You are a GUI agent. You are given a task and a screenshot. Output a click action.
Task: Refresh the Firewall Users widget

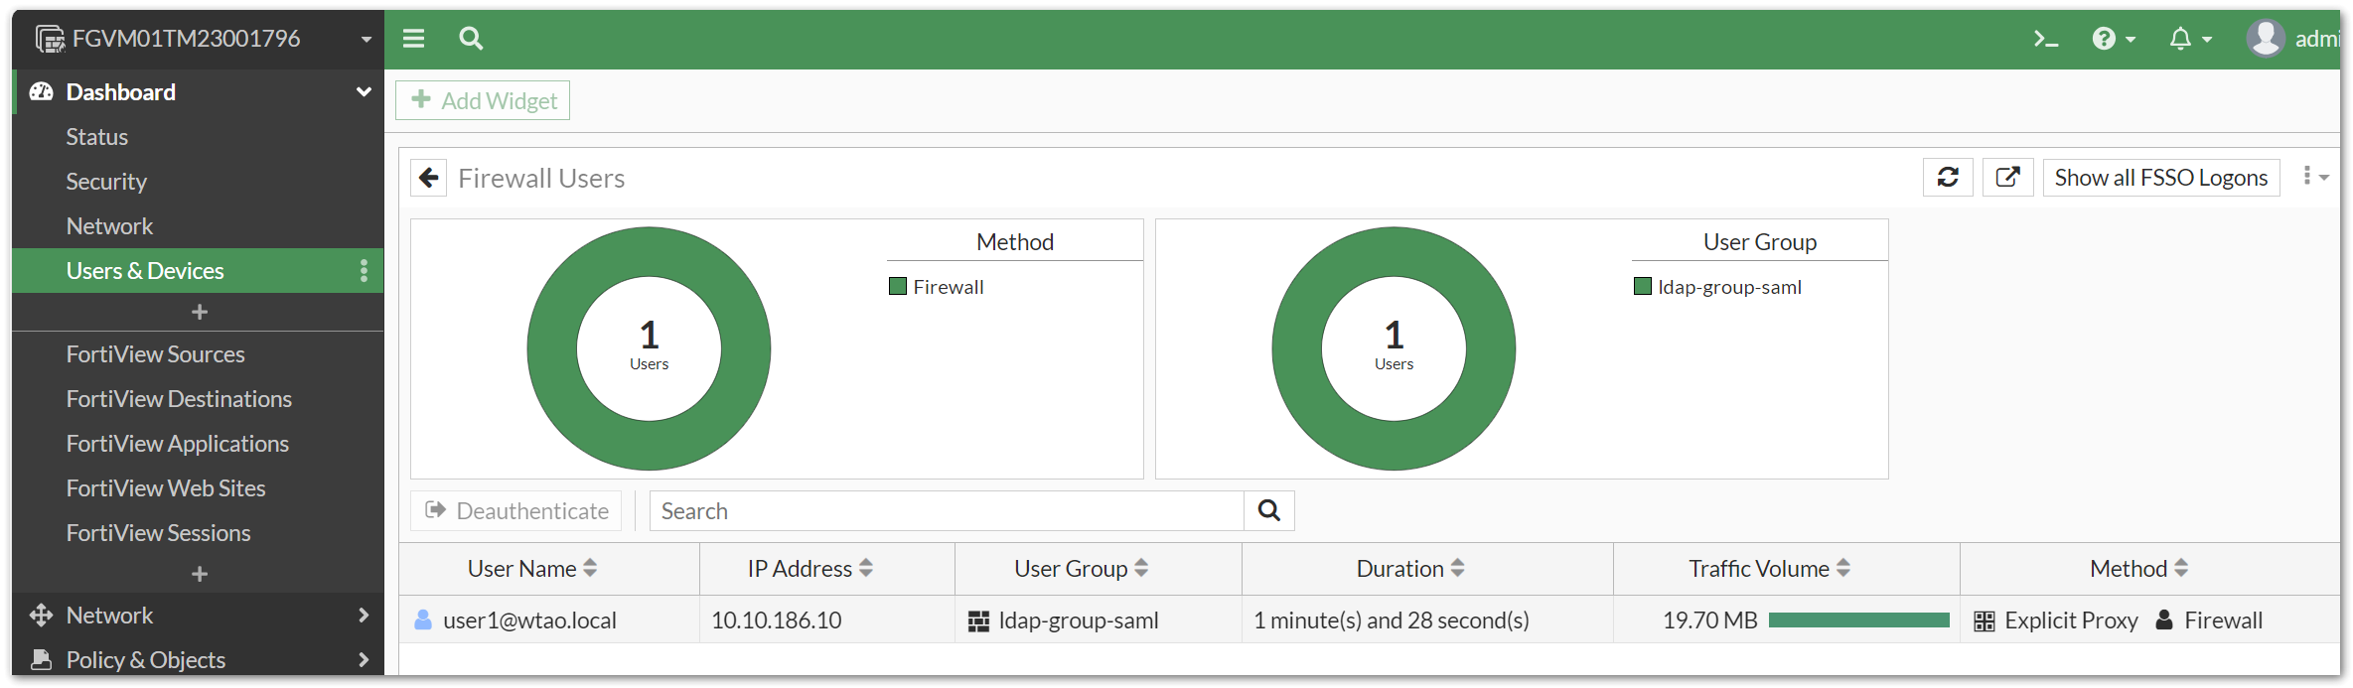[1948, 178]
